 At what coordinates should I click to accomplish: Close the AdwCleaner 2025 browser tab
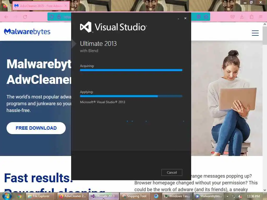(x=66, y=6)
